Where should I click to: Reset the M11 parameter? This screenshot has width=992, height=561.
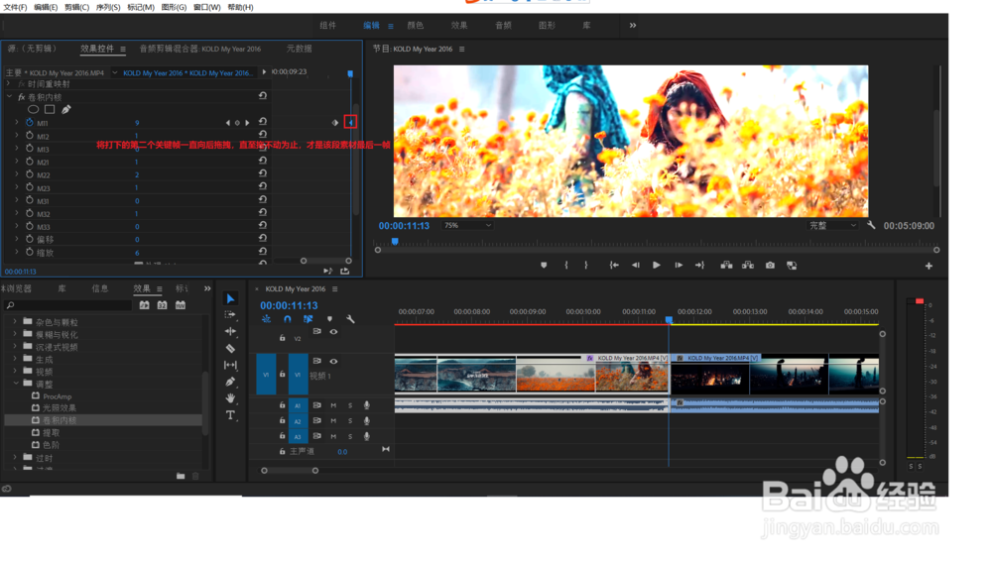pyautogui.click(x=263, y=122)
